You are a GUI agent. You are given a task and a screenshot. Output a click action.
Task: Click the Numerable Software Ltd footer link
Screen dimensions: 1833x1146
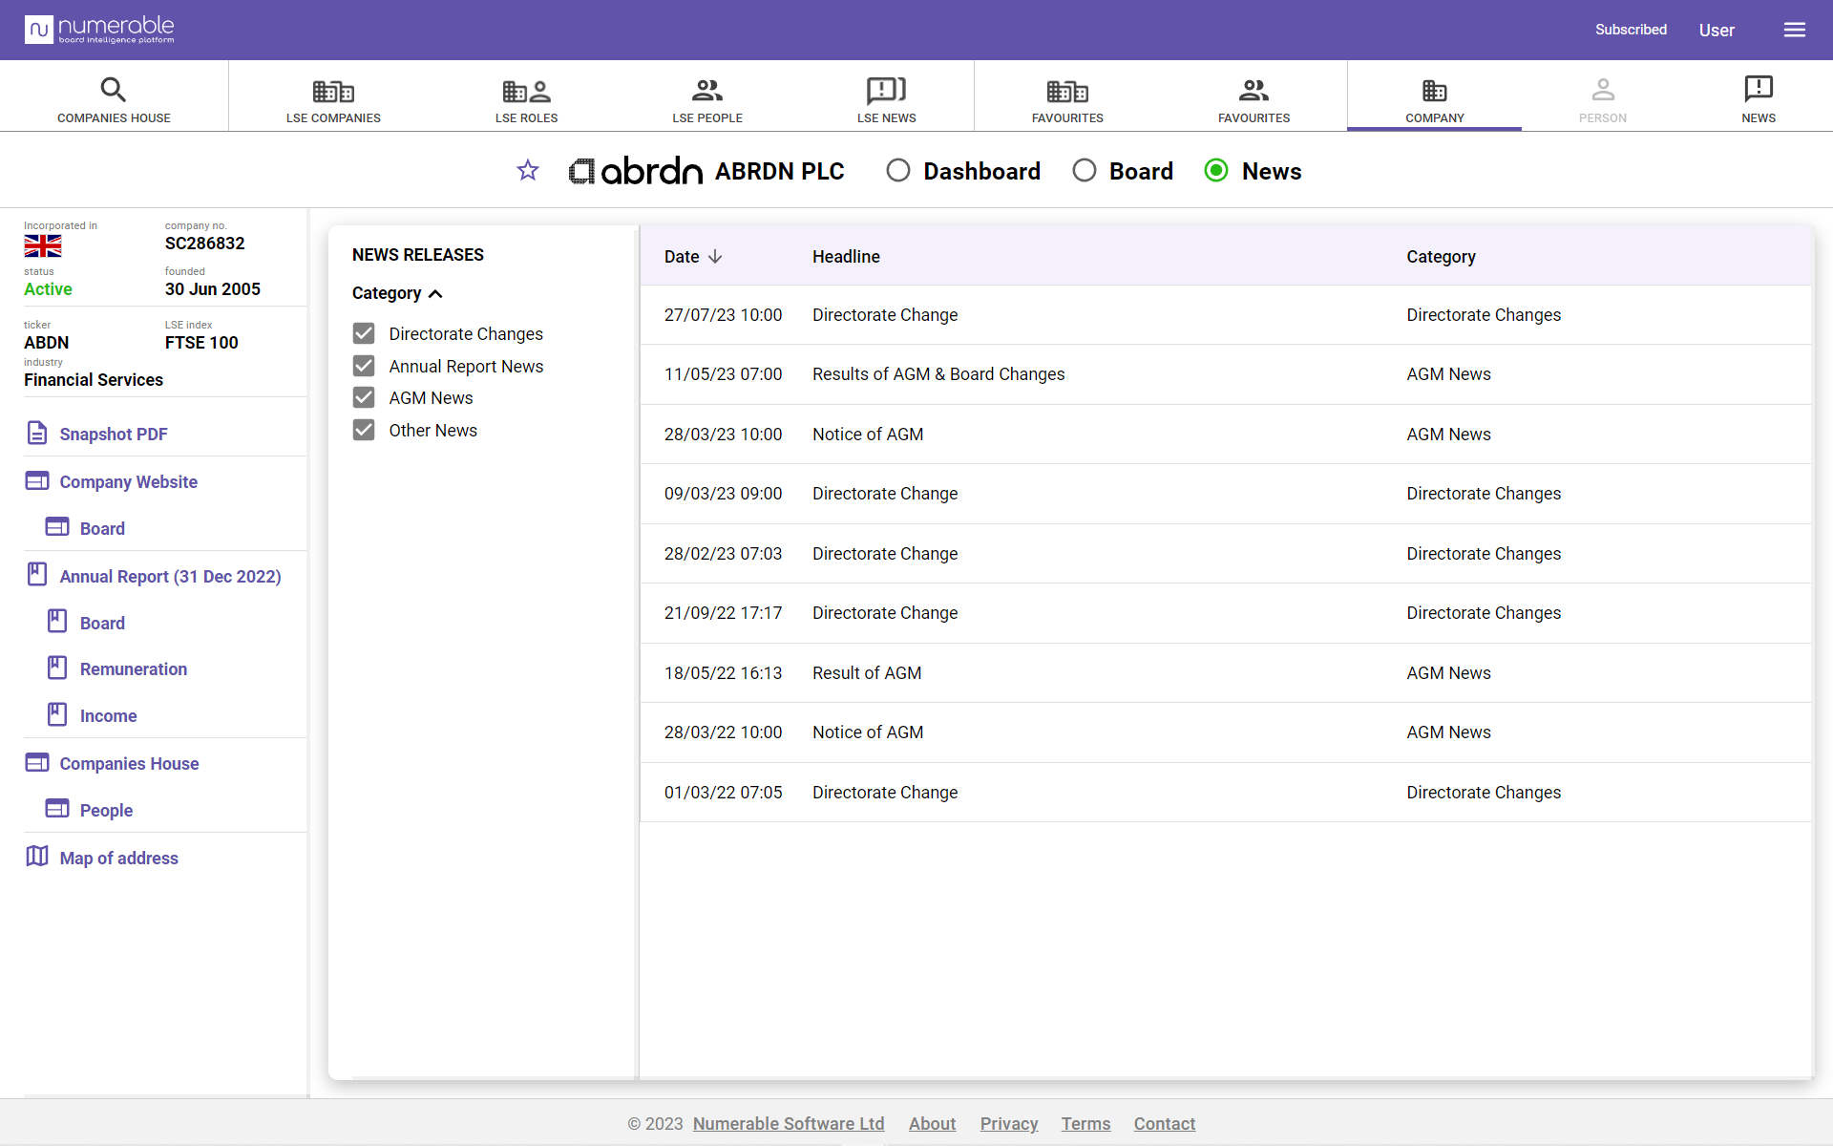click(789, 1124)
